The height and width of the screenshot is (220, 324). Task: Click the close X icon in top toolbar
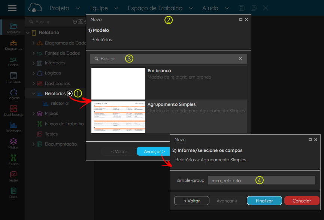pos(266,8)
